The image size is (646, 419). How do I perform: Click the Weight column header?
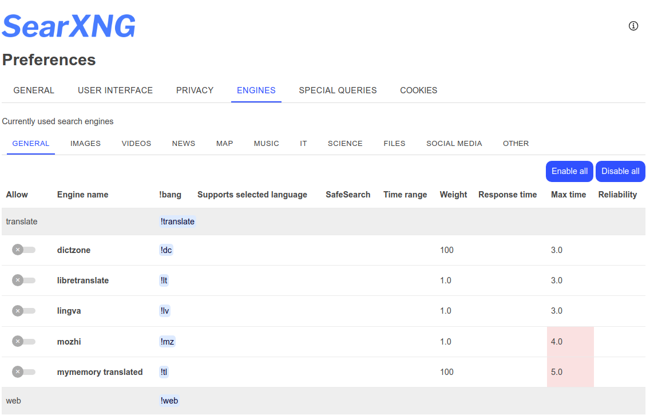(x=453, y=195)
